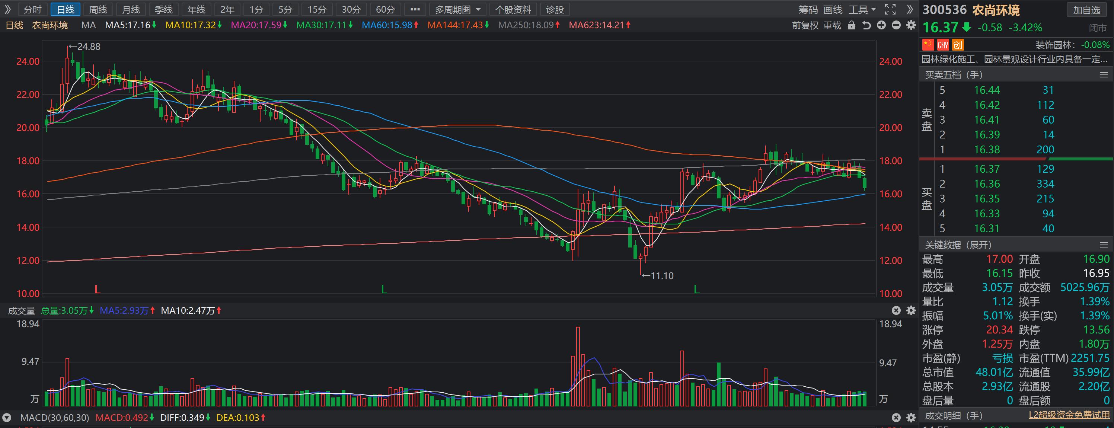Toggle the MA60:15.98 line legend
This screenshot has height=428, width=1114.
(x=390, y=25)
